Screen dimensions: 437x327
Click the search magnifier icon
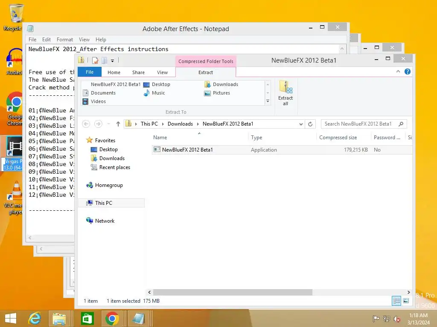[x=401, y=124]
